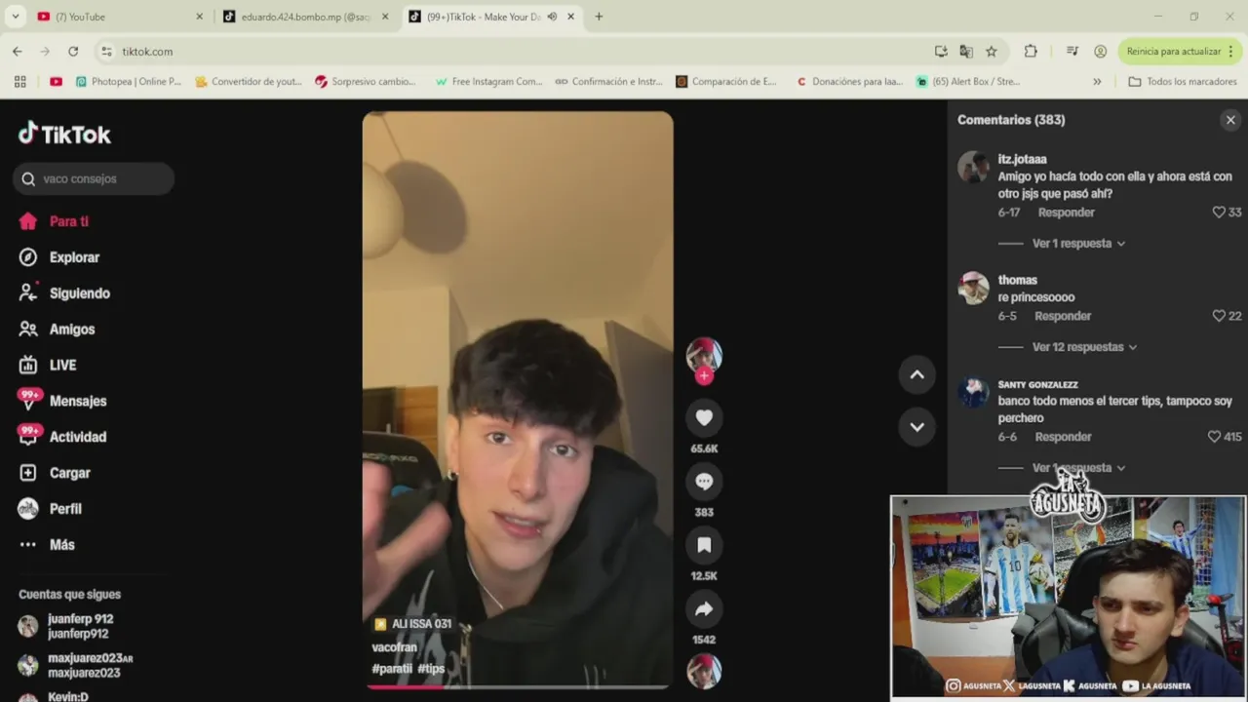
Task: Reply to SANTY GONZALEZZ's comment
Action: 1063,437
